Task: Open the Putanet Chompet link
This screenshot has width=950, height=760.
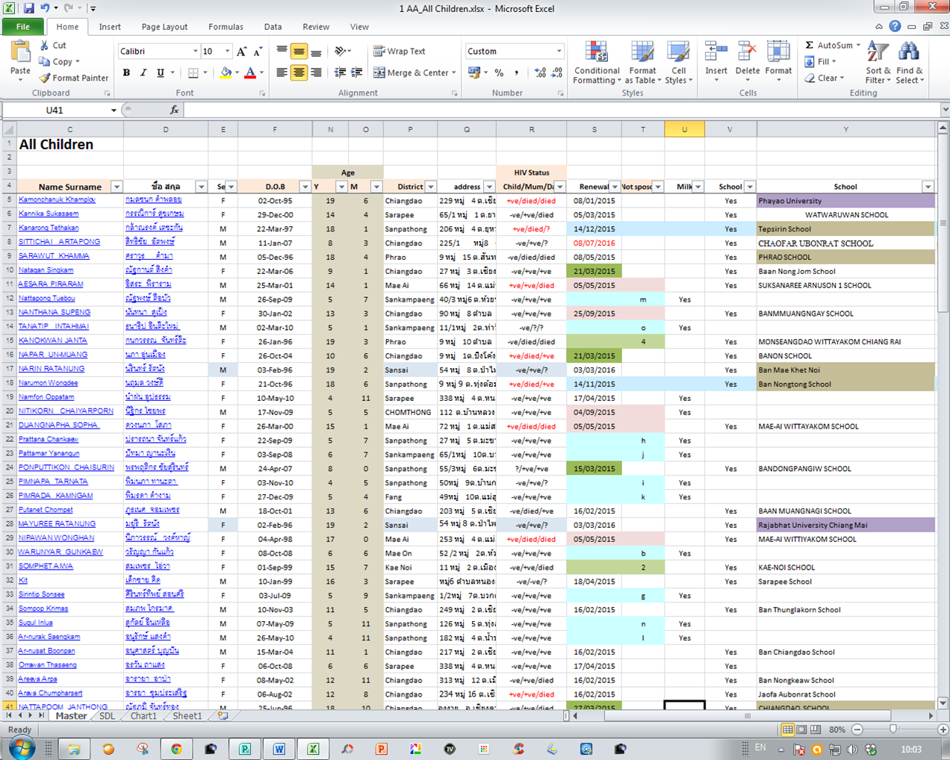Action: [x=46, y=510]
